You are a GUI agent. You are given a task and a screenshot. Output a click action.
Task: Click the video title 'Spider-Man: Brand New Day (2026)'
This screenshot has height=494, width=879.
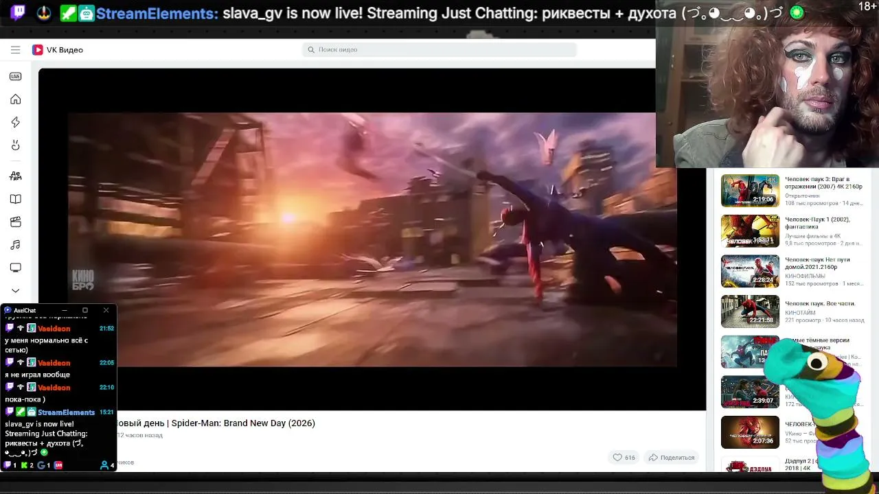pos(243,423)
